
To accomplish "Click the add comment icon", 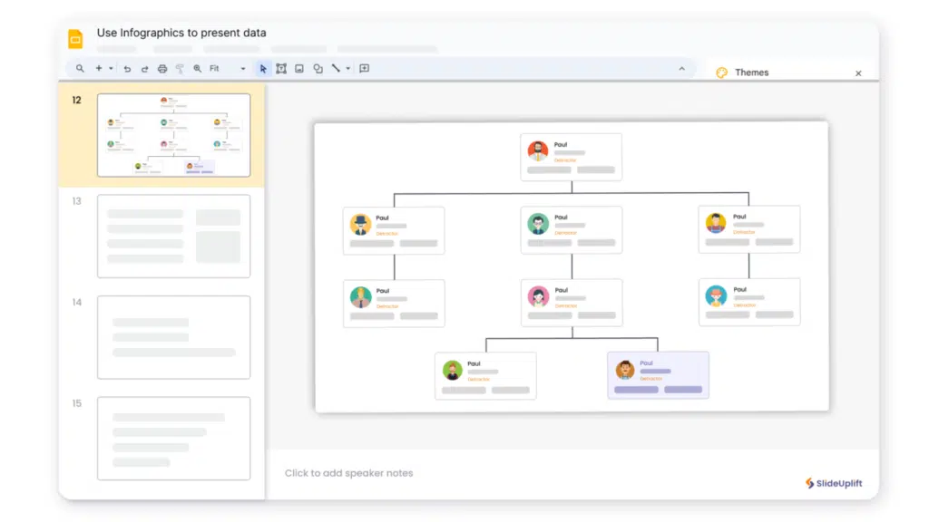I will point(365,69).
